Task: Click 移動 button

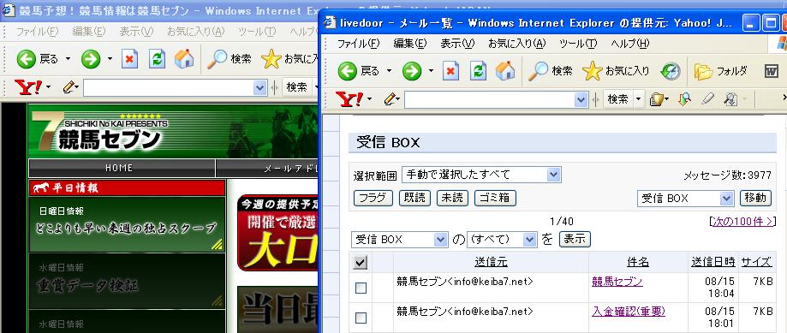Action: [x=755, y=198]
